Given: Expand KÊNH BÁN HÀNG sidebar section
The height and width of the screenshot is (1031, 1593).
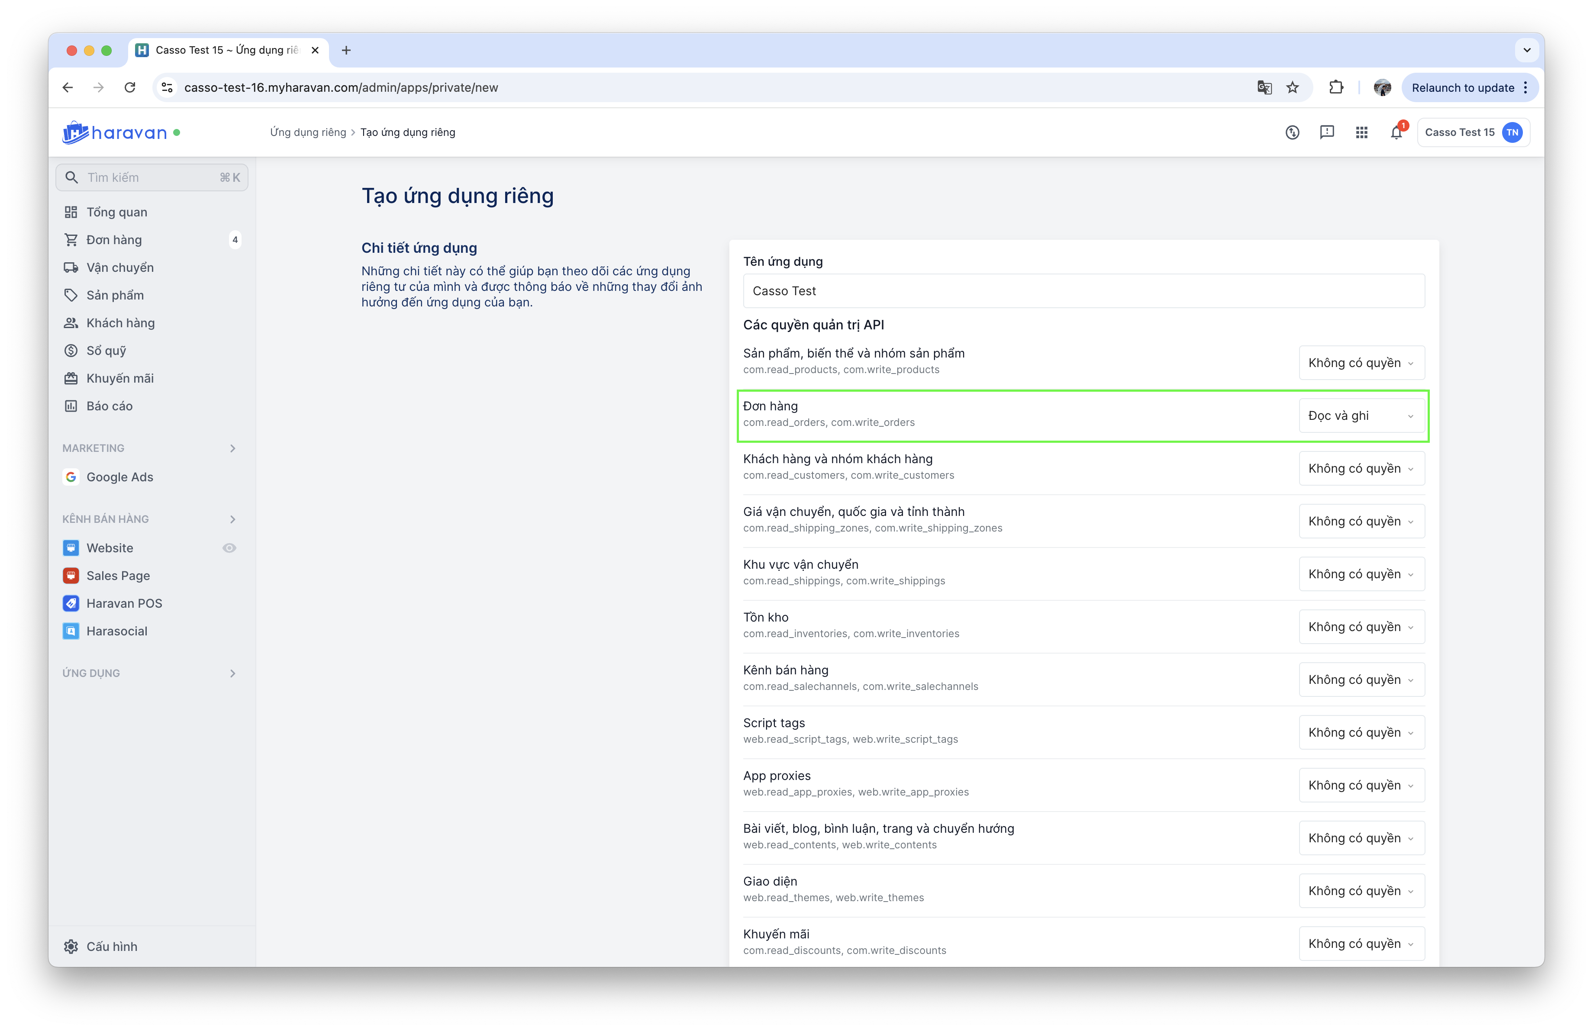Looking at the screenshot, I should click(x=232, y=519).
